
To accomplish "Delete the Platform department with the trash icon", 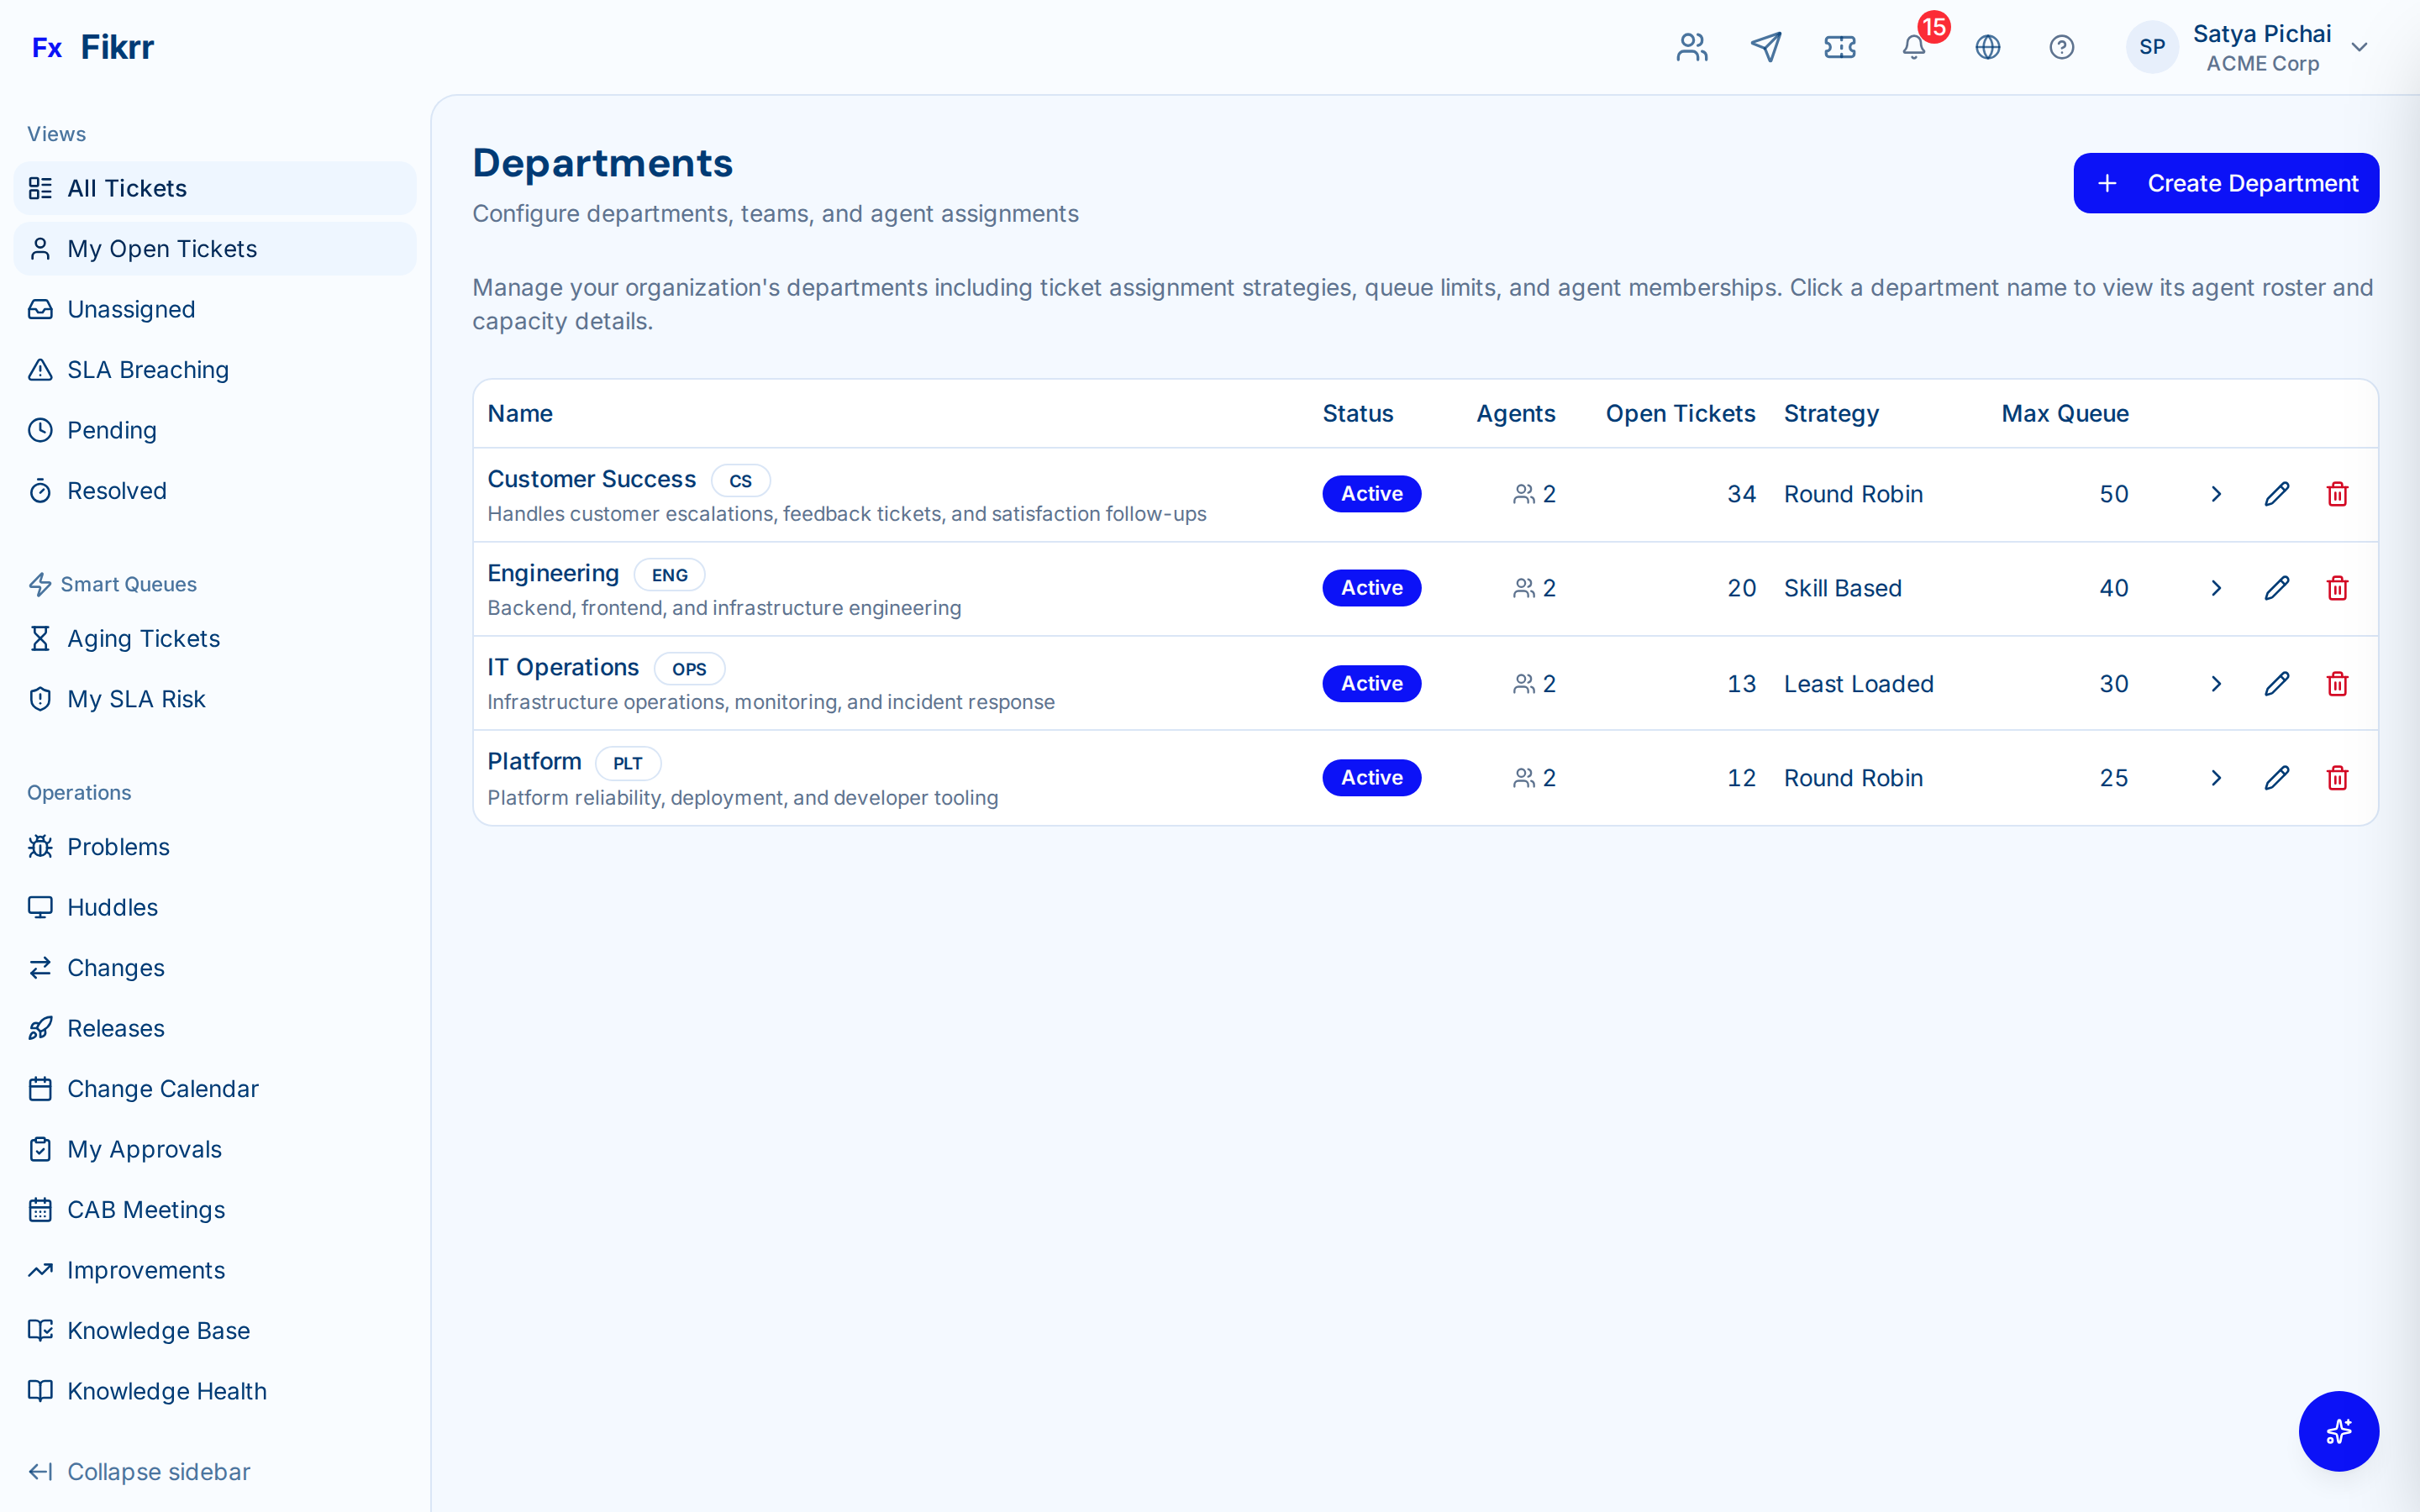I will [2337, 777].
